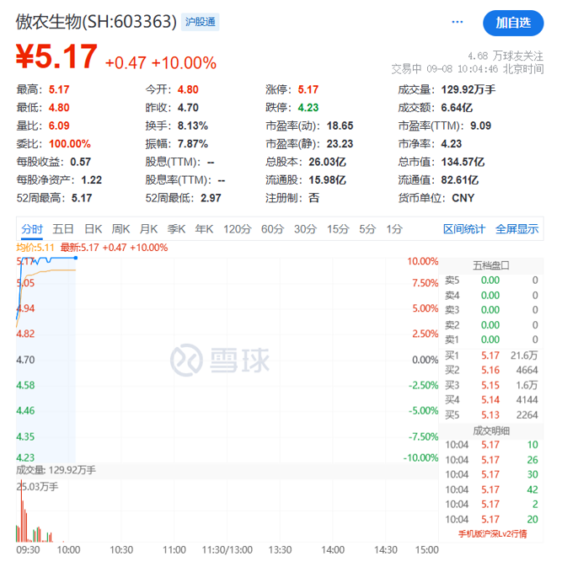This screenshot has height=567, width=562.
Task: Click the trade row with volume 42
Action: click(491, 489)
